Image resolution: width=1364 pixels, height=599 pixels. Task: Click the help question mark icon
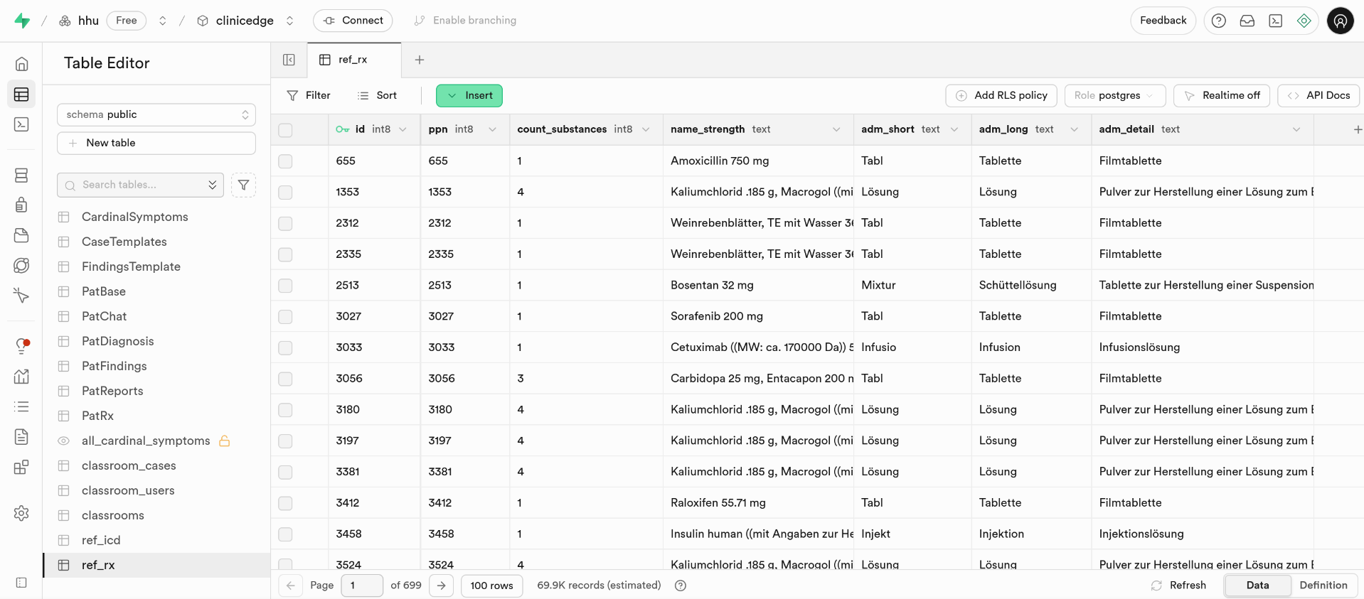[1218, 21]
